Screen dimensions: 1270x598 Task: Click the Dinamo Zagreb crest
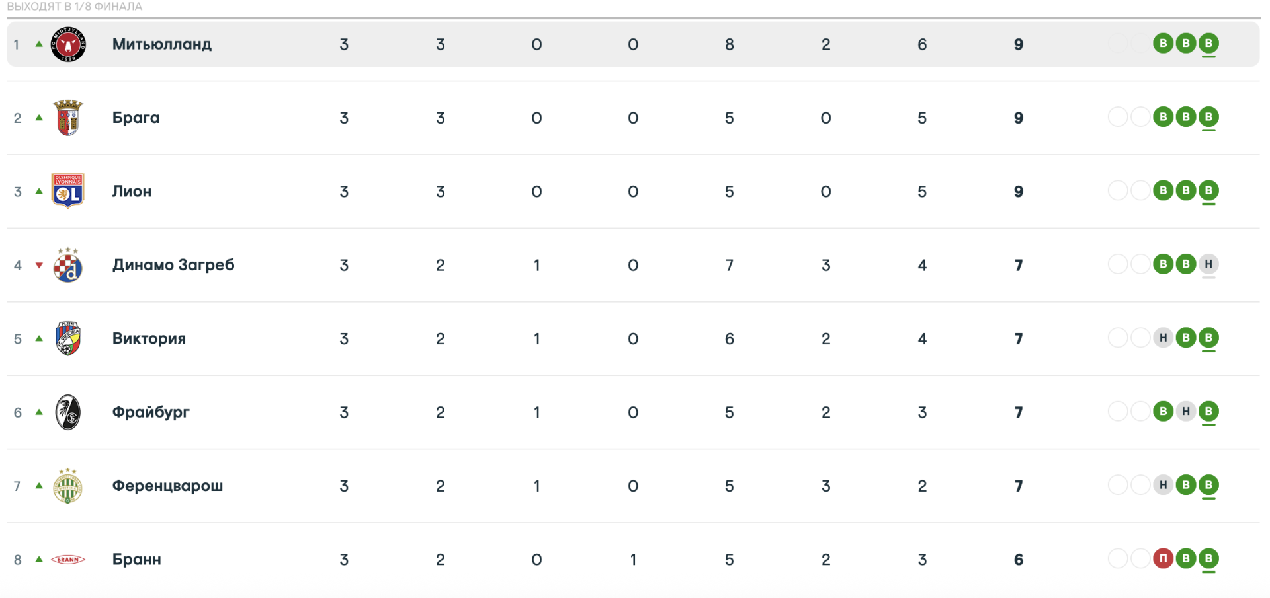pyautogui.click(x=68, y=265)
